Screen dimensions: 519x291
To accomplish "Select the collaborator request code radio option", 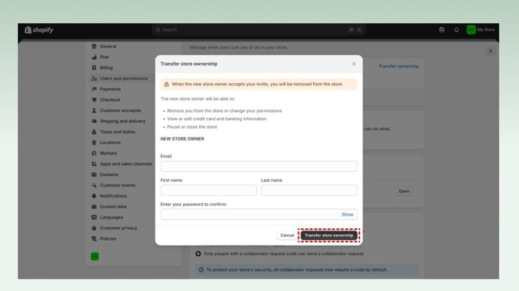I will (x=198, y=254).
